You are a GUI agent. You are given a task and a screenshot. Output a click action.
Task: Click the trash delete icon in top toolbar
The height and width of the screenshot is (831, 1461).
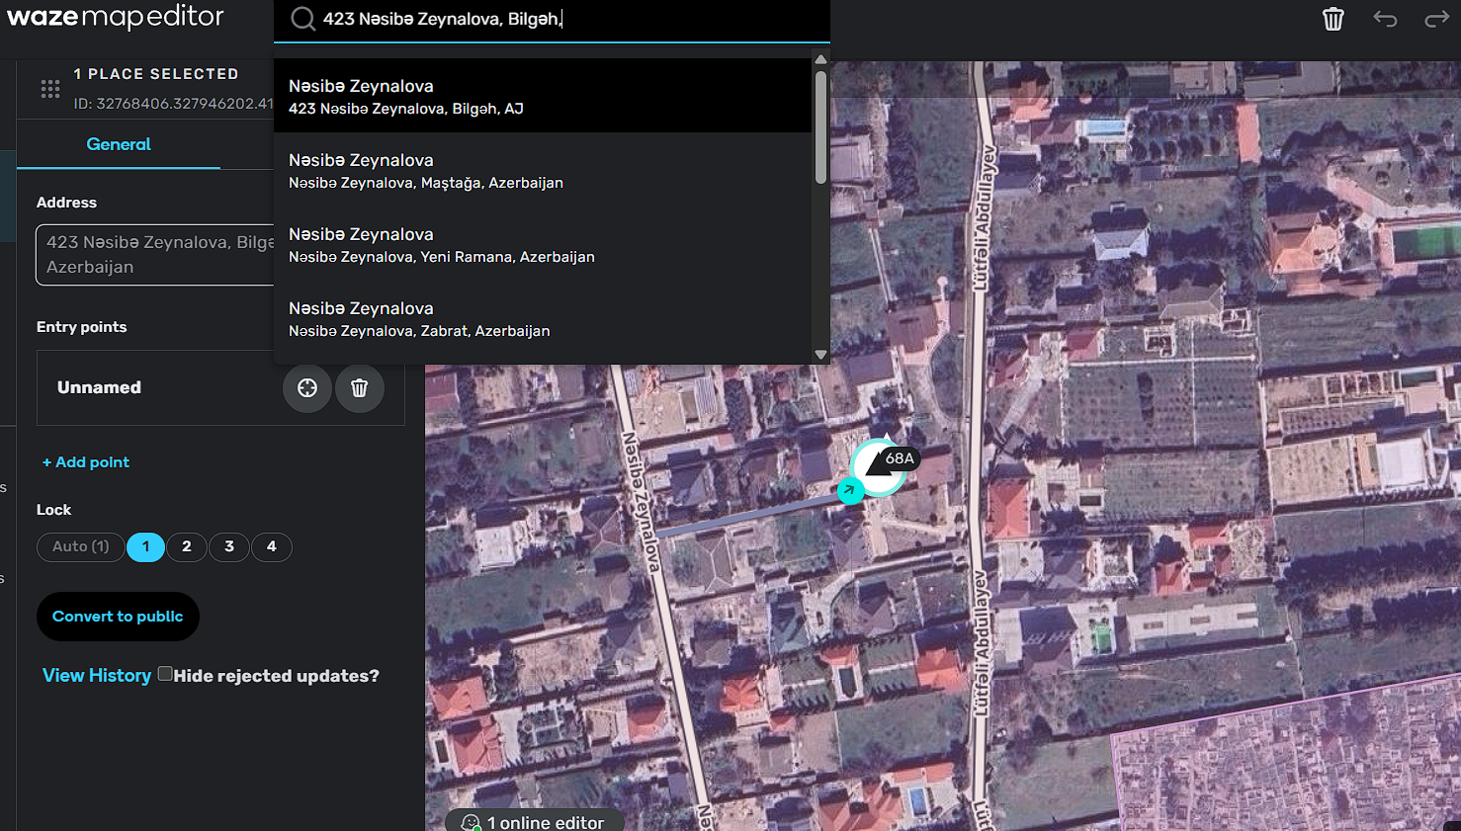click(1332, 19)
